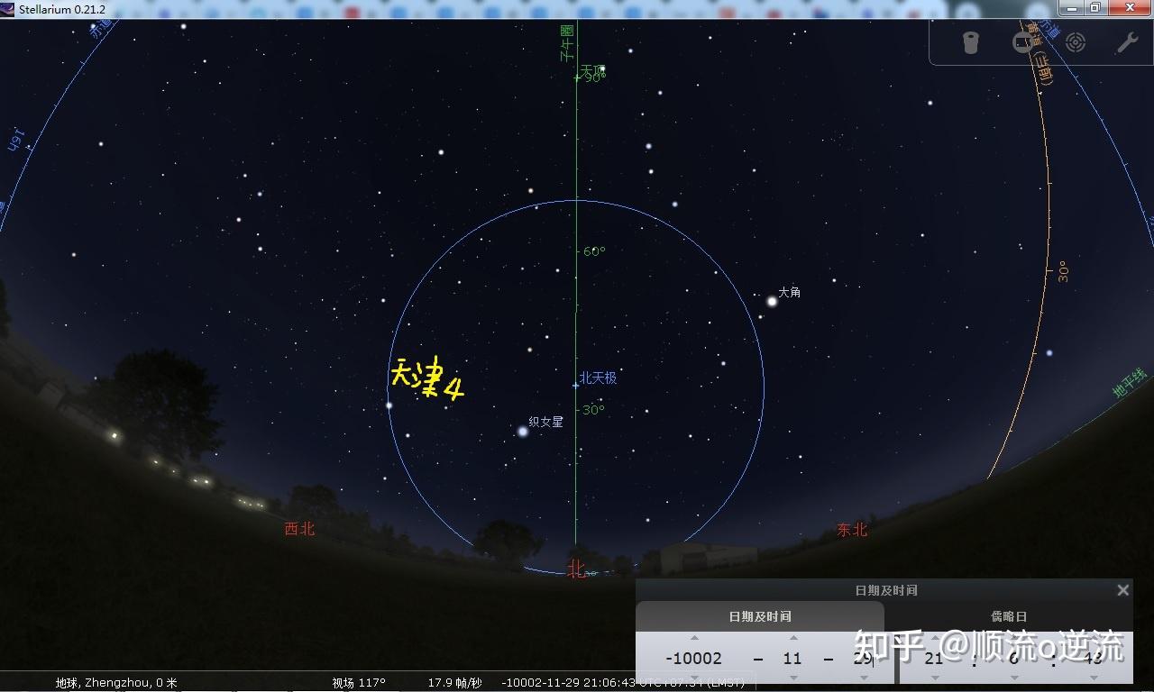The image size is (1154, 692).
Task: Click the 视场 117° field-of-view readout
Action: [x=359, y=683]
